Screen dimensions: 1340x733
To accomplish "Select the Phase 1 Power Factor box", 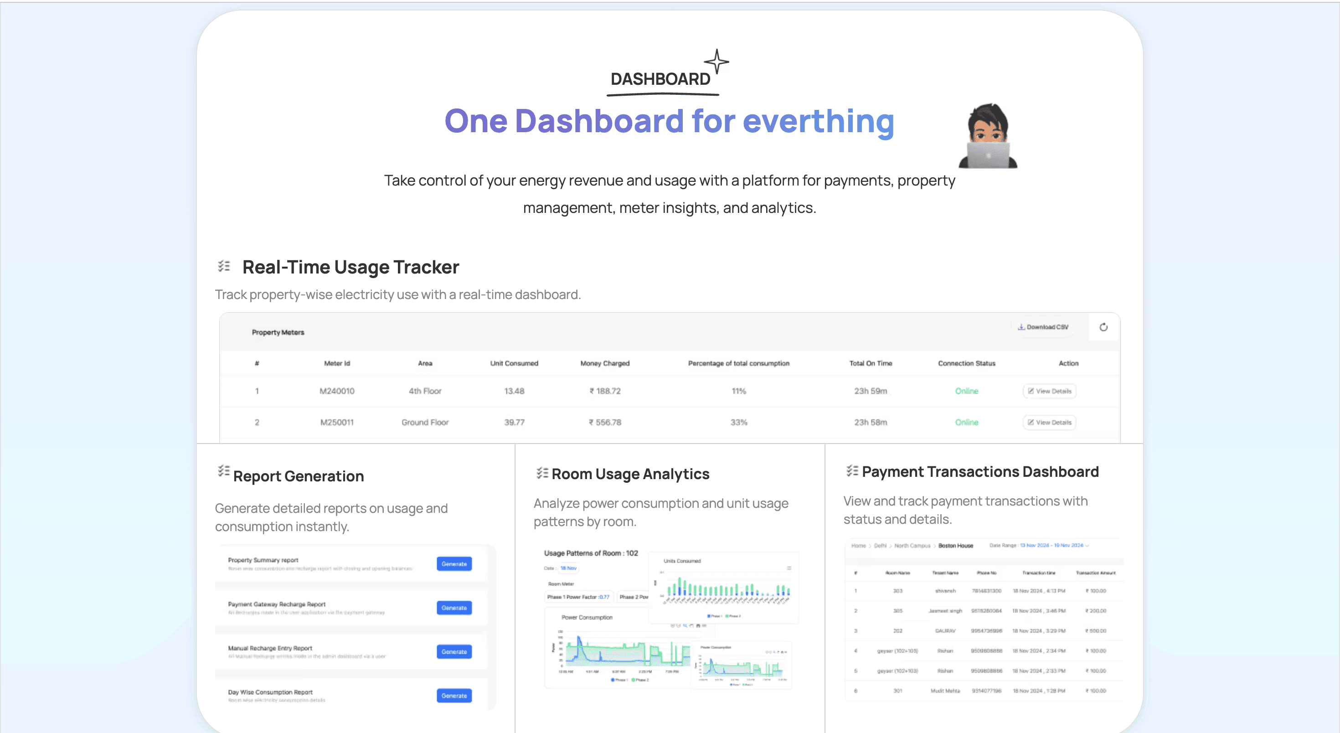I will tap(578, 597).
